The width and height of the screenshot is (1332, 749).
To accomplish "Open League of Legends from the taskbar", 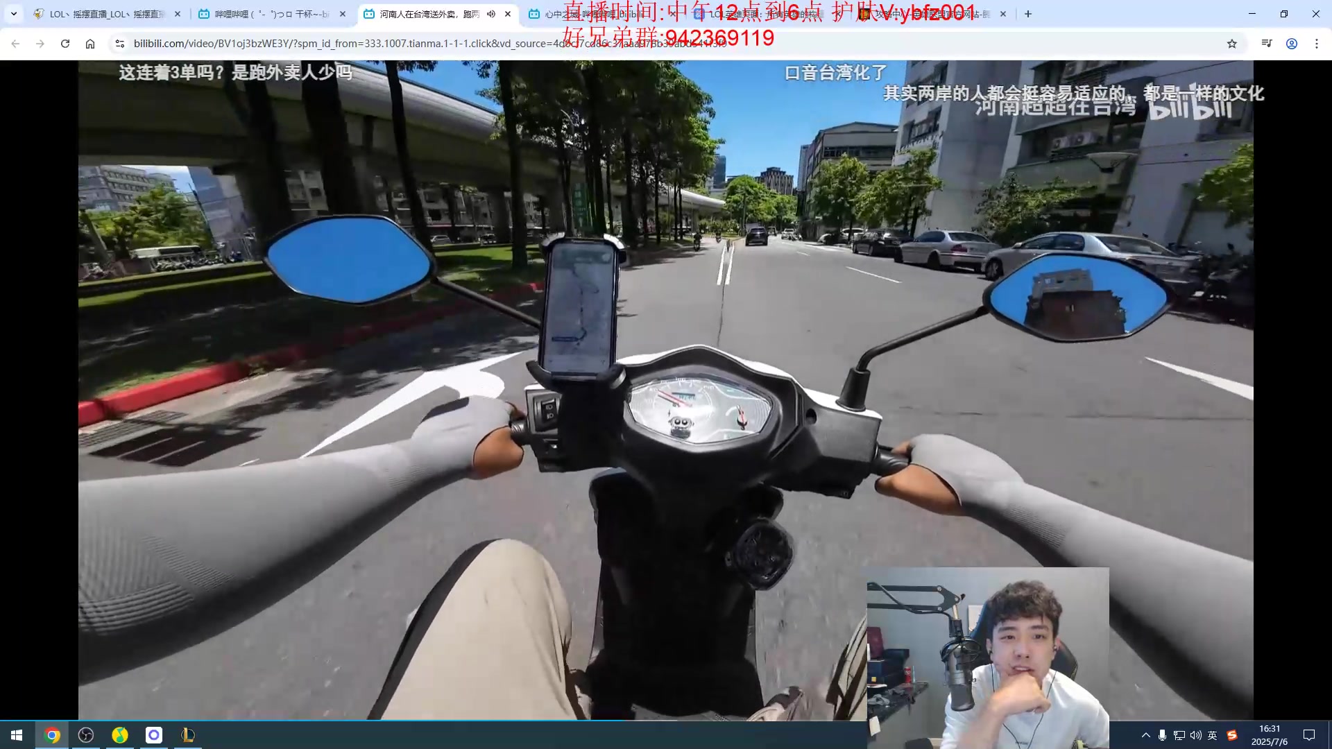I will pyautogui.click(x=188, y=735).
